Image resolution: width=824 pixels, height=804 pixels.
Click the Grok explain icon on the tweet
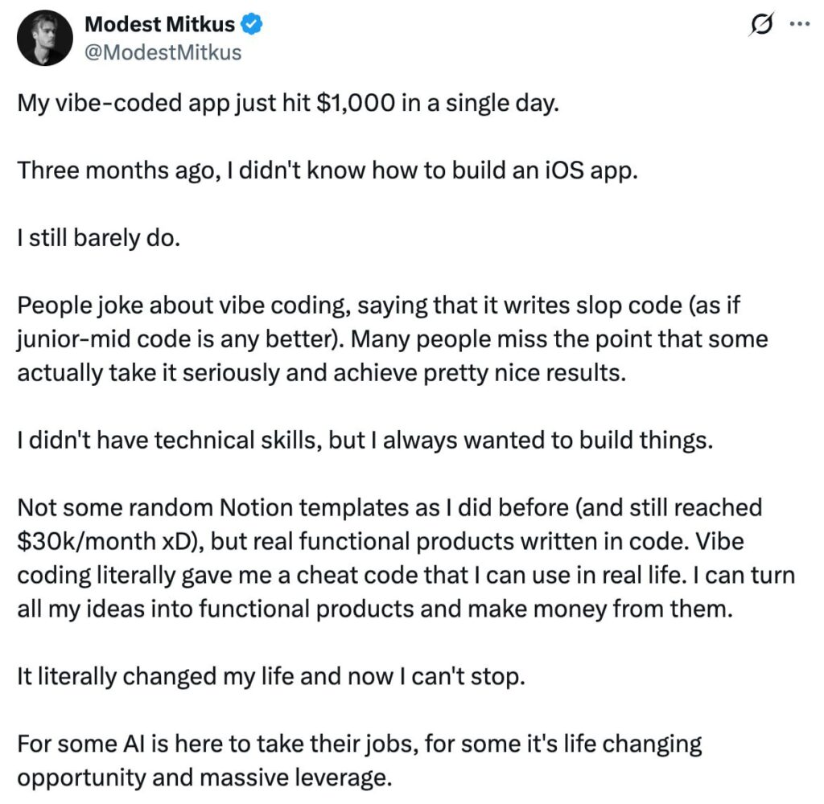click(x=760, y=24)
